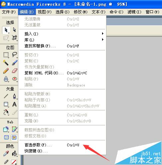Close the open 编辑(E) menu
The height and width of the screenshot is (165, 162).
(27, 12)
